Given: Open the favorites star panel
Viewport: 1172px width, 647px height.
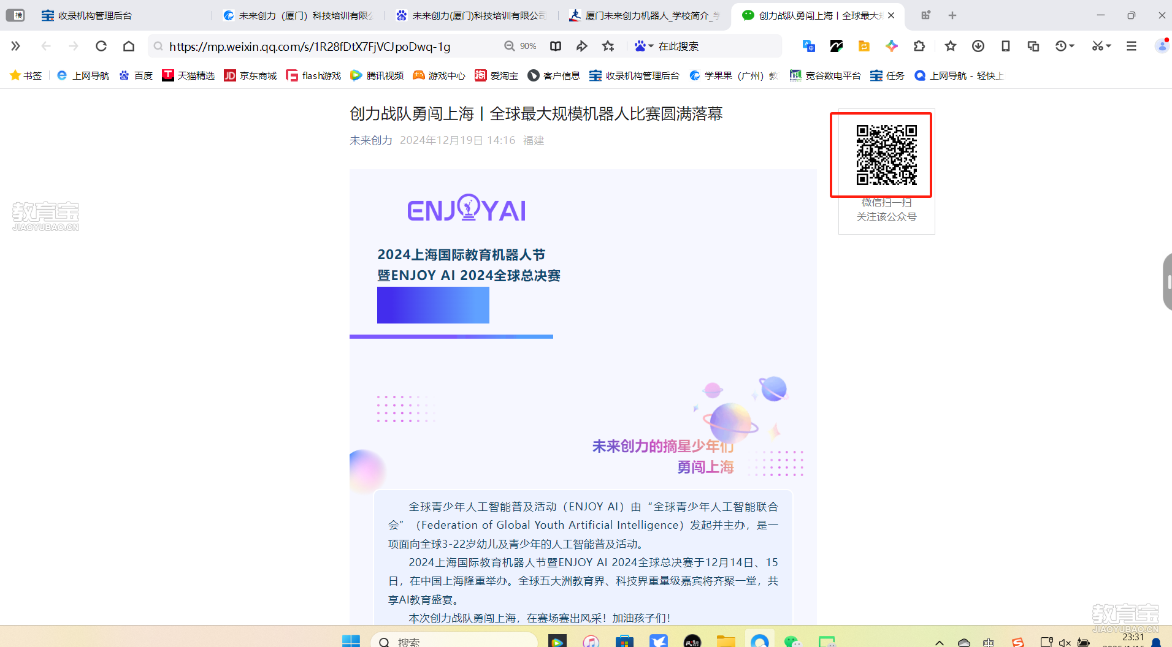Looking at the screenshot, I should click(x=951, y=46).
